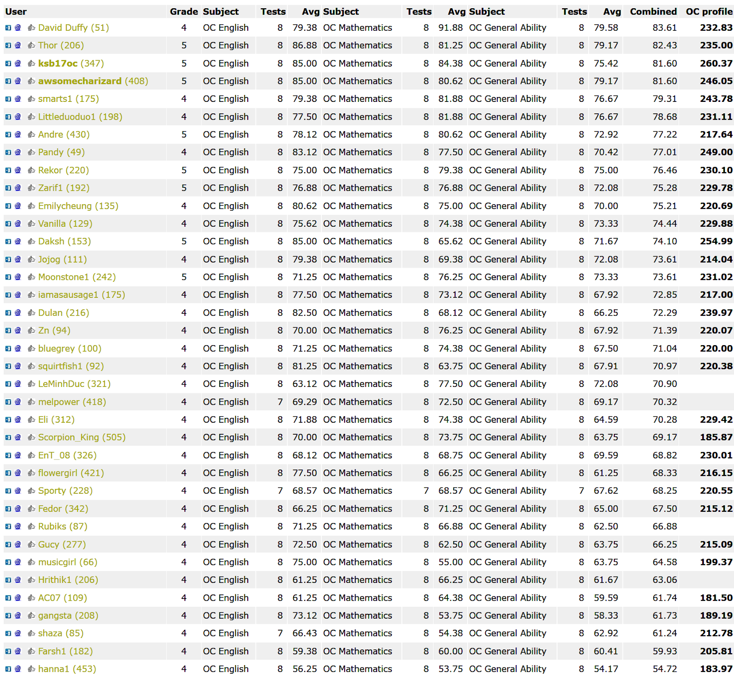Click the @ email icon in Daksh's row
Viewport: 734px width, 677px height.
tap(18, 241)
